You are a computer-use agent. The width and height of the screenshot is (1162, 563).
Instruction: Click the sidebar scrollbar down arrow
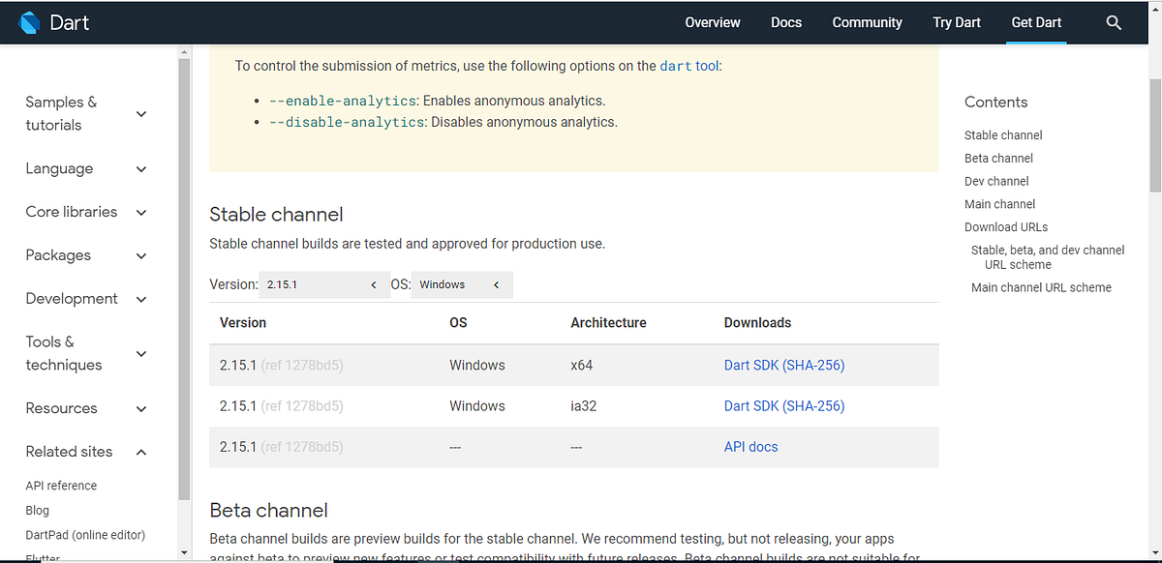(x=185, y=552)
